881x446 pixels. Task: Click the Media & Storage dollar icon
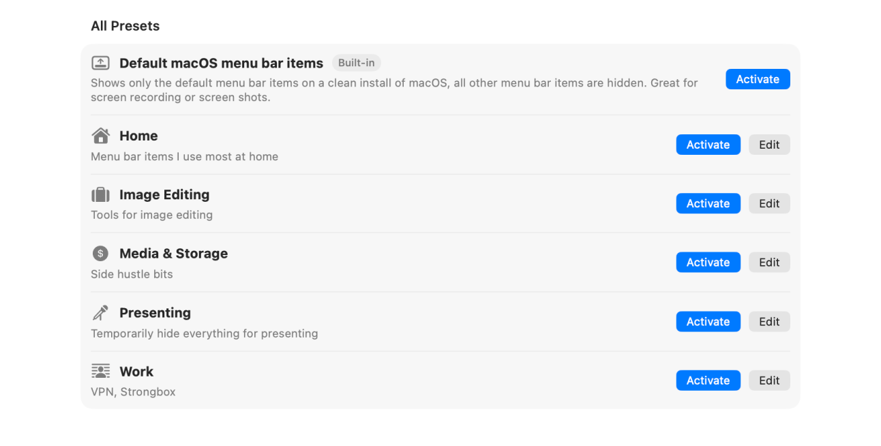point(100,254)
